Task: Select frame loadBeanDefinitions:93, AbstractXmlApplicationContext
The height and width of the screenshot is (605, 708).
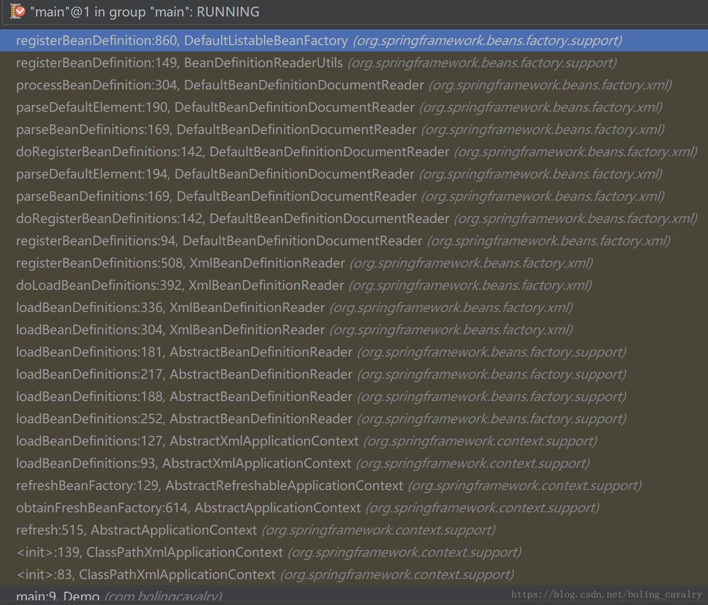Action: coord(354,463)
